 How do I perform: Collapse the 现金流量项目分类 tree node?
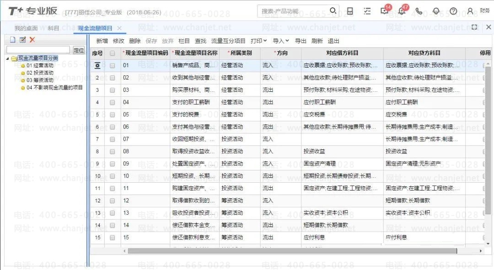pos(8,58)
